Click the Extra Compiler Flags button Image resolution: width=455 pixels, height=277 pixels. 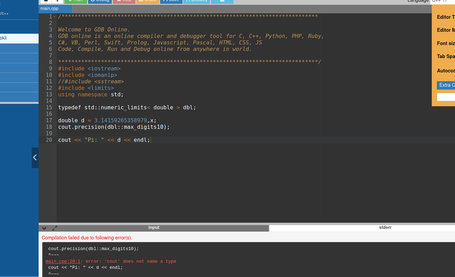pos(446,85)
